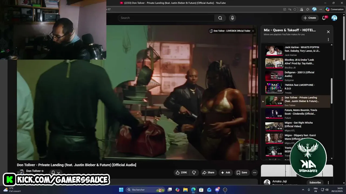Image resolution: width=346 pixels, height=194 pixels.
Task: Open the weather widget showing 17°C
Action: point(12,190)
